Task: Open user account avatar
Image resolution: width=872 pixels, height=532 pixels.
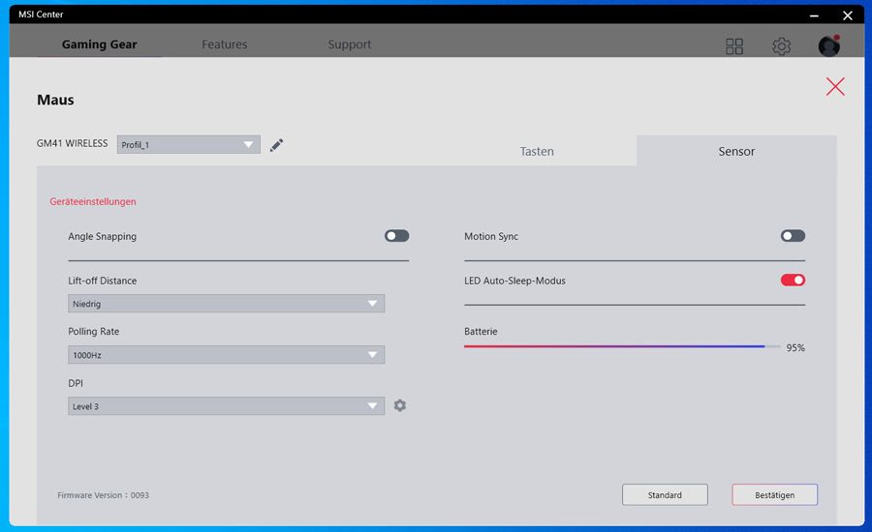Action: (829, 45)
